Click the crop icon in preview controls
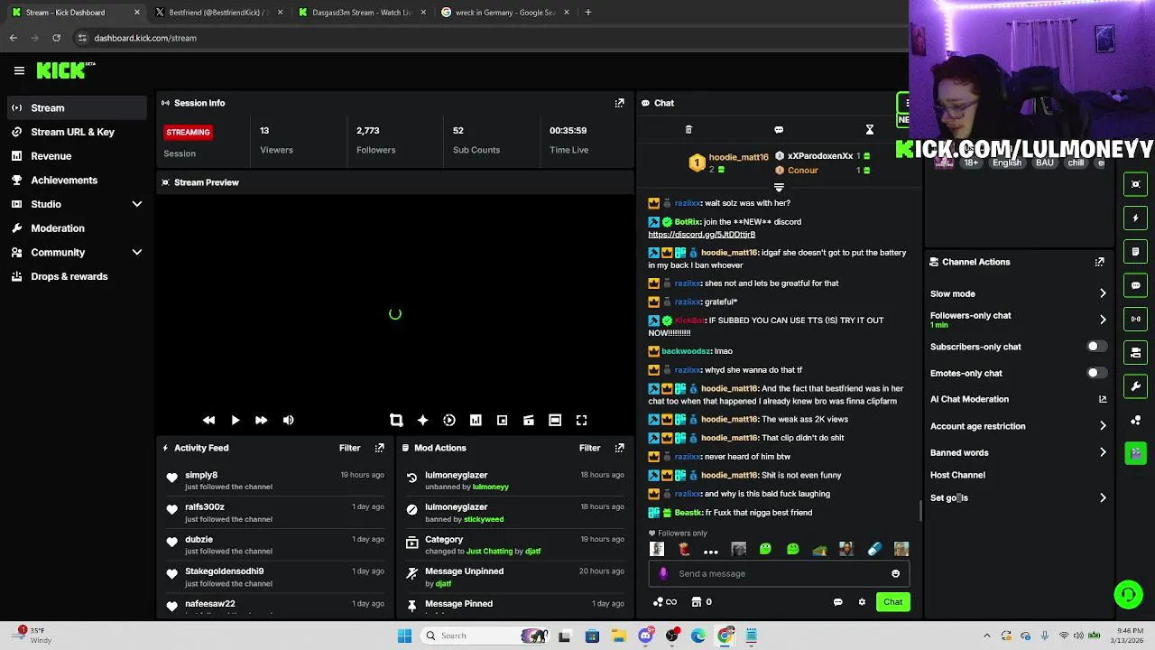Image resolution: width=1155 pixels, height=650 pixels. (x=396, y=420)
